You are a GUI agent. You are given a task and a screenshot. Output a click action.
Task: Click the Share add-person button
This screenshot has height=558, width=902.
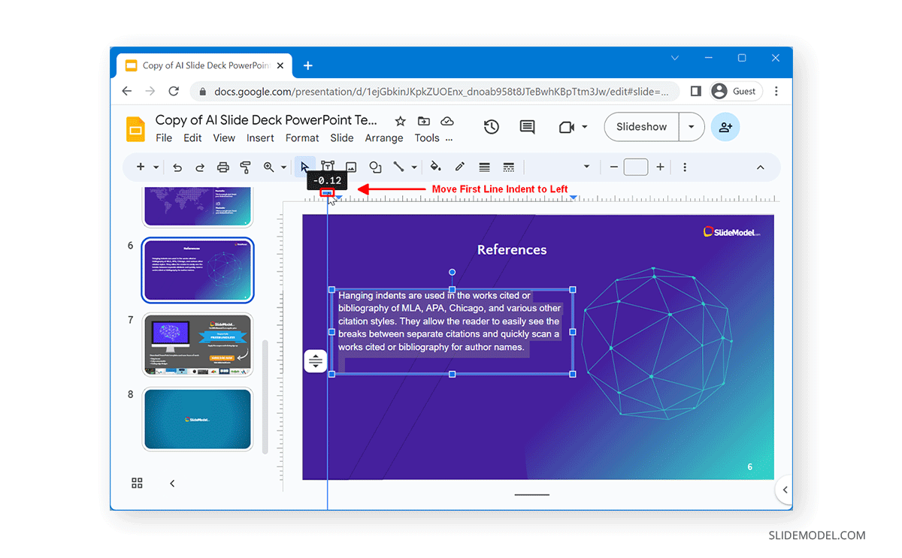point(725,127)
